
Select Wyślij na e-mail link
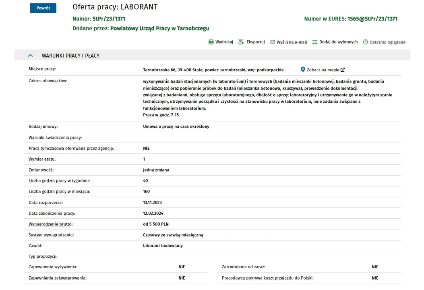(x=292, y=42)
